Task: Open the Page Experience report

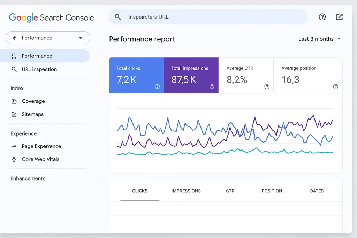Action: [40, 146]
